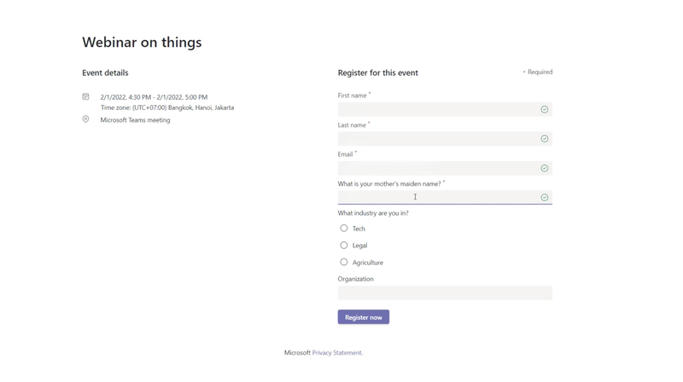The width and height of the screenshot is (683, 382).
Task: Select the Tech industry radio button
Action: pyautogui.click(x=344, y=229)
